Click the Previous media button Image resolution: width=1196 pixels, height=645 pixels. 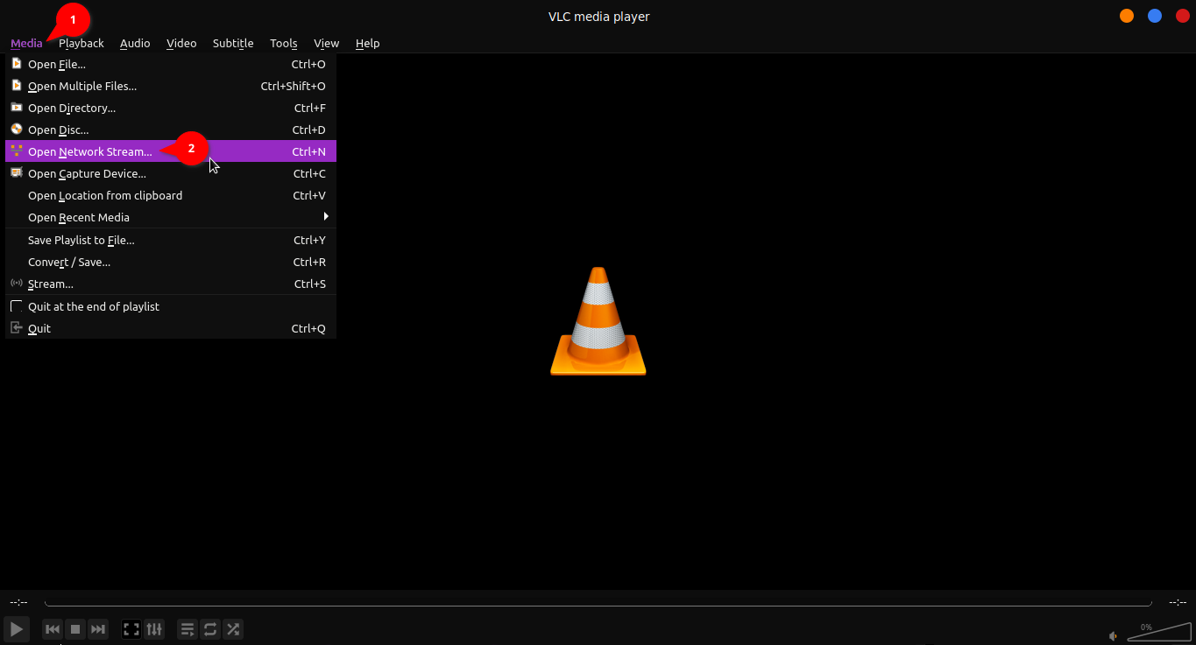[53, 628]
